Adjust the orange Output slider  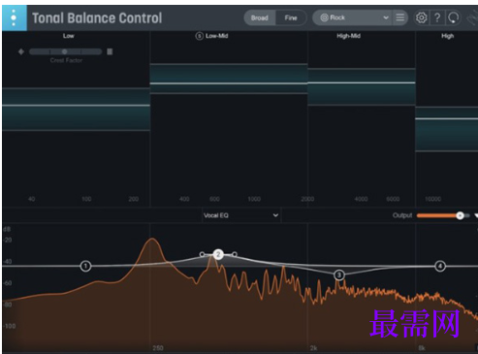[x=443, y=215]
